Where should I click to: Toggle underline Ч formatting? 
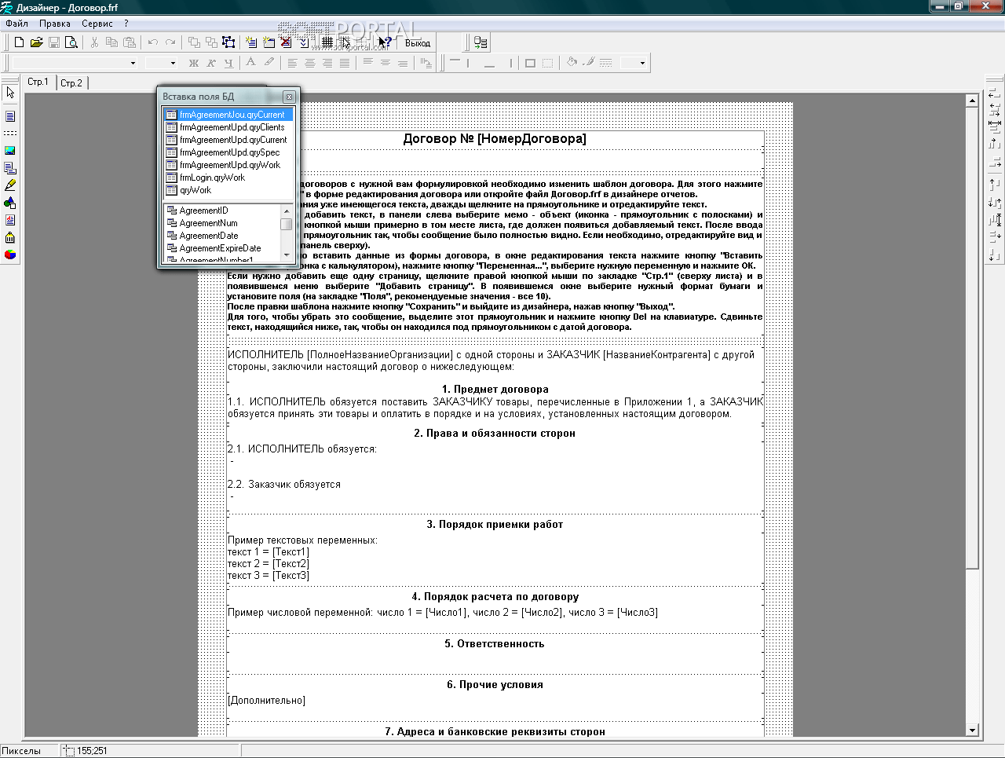pos(228,63)
